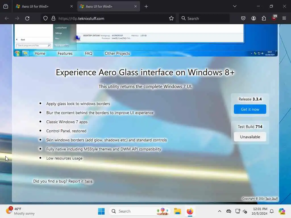The height and width of the screenshot is (218, 291).
Task: Open the FAQ nav item
Action: click(x=89, y=53)
